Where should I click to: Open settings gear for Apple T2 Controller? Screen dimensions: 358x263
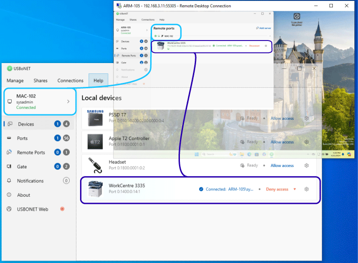point(306,142)
